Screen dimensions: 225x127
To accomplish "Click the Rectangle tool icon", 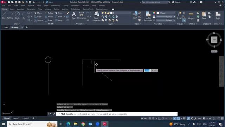I will [29, 13].
